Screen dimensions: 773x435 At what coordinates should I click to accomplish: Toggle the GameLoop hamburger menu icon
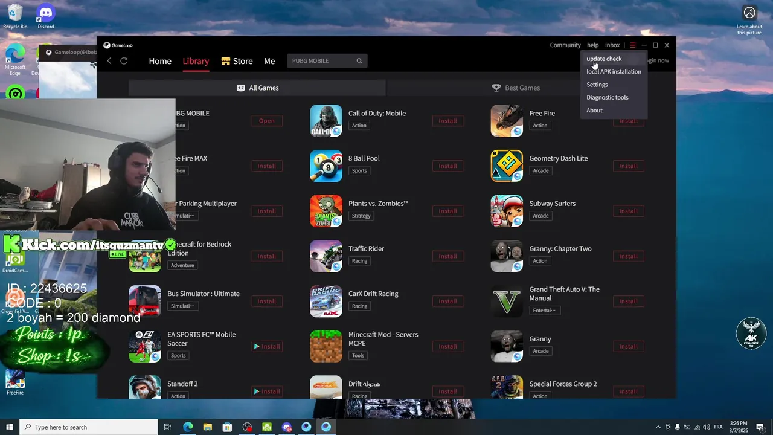632,45
